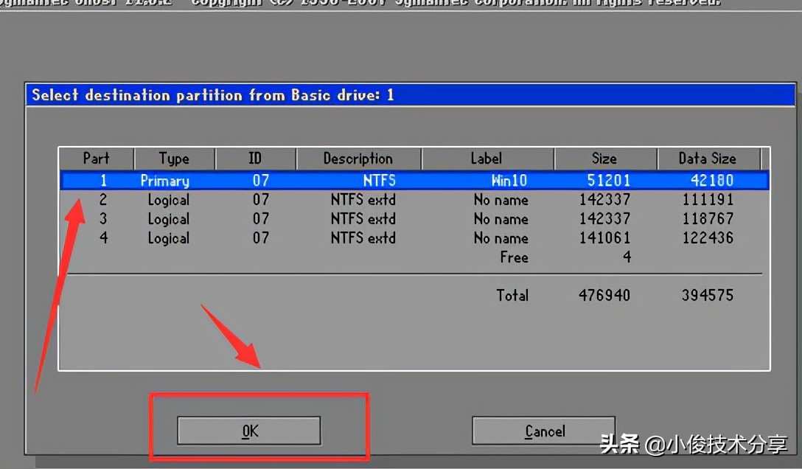Click the Total row showing 476940
The image size is (802, 469).
[603, 295]
